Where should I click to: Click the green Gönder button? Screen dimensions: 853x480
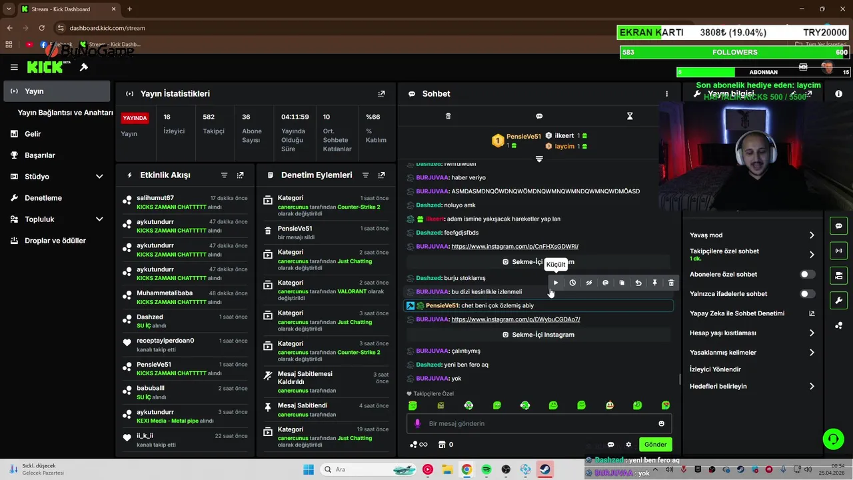pyautogui.click(x=655, y=445)
